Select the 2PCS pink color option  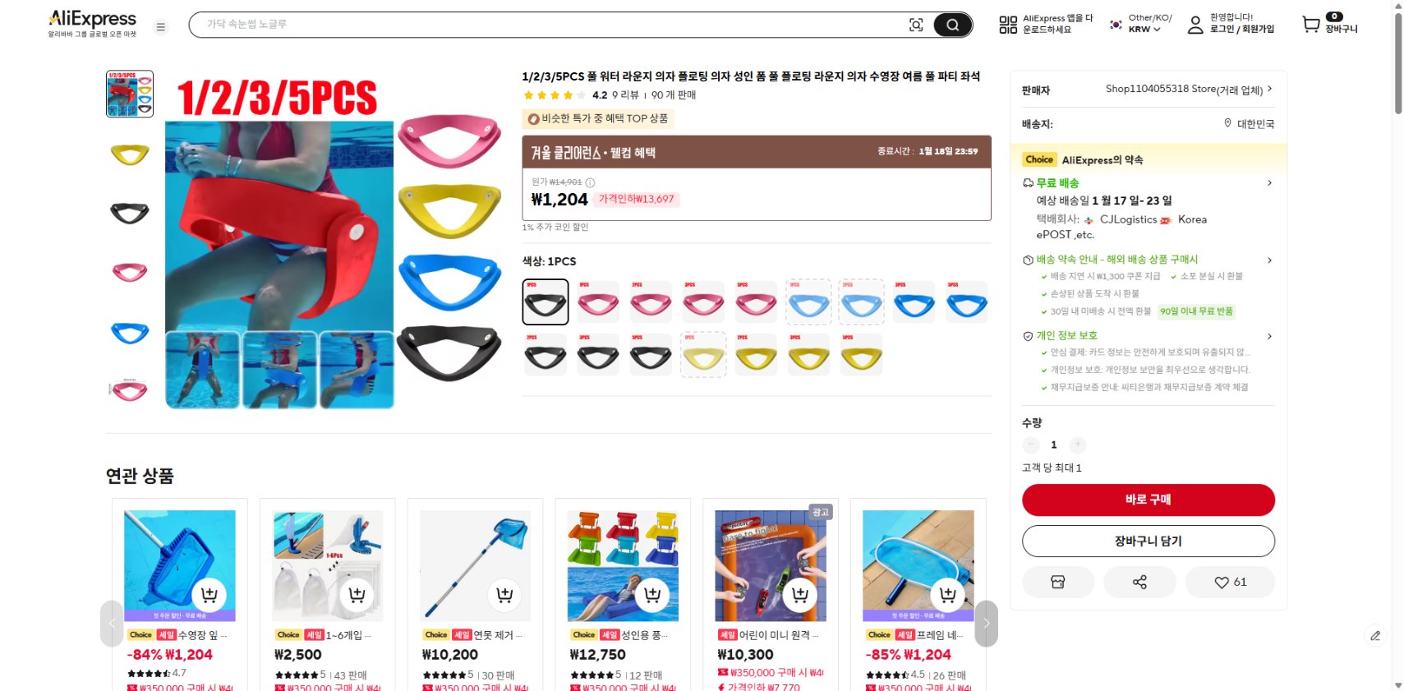pyautogui.click(x=650, y=302)
